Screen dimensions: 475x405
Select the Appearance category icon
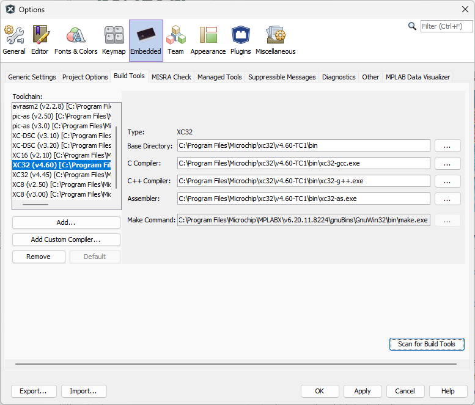[208, 40]
